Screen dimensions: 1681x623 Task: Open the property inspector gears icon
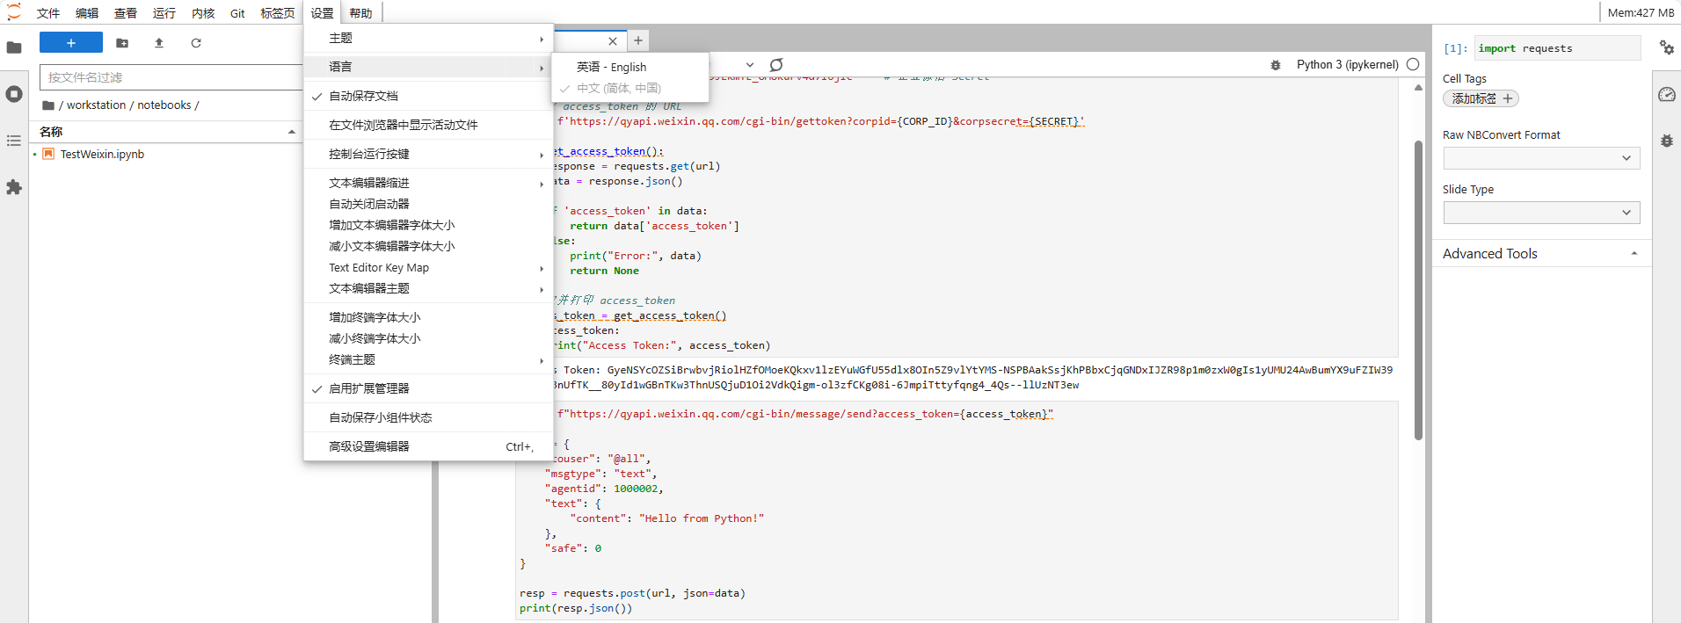1666,47
